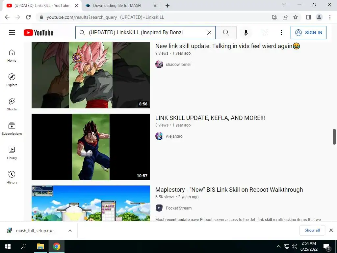Visit the Pocket Stream channel
This screenshot has height=253, width=337.
179,208
